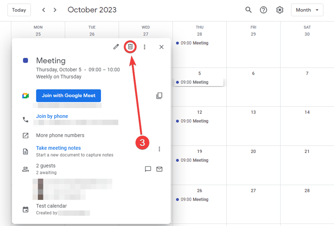The image size is (334, 226).
Task: Chat with guests using the message icon
Action: point(148,169)
